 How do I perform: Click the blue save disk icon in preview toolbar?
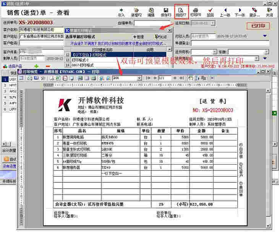(36, 78)
